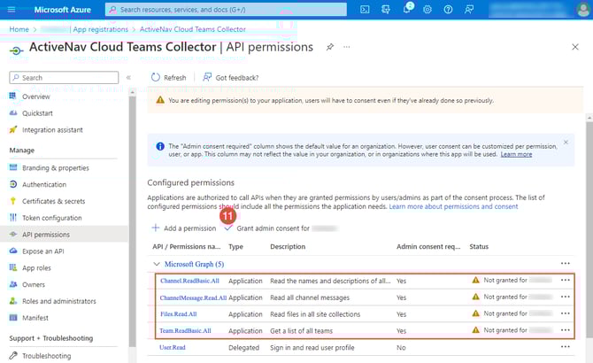Open the ChannelMessage.Read.All permission
593x363 pixels.
tap(193, 297)
